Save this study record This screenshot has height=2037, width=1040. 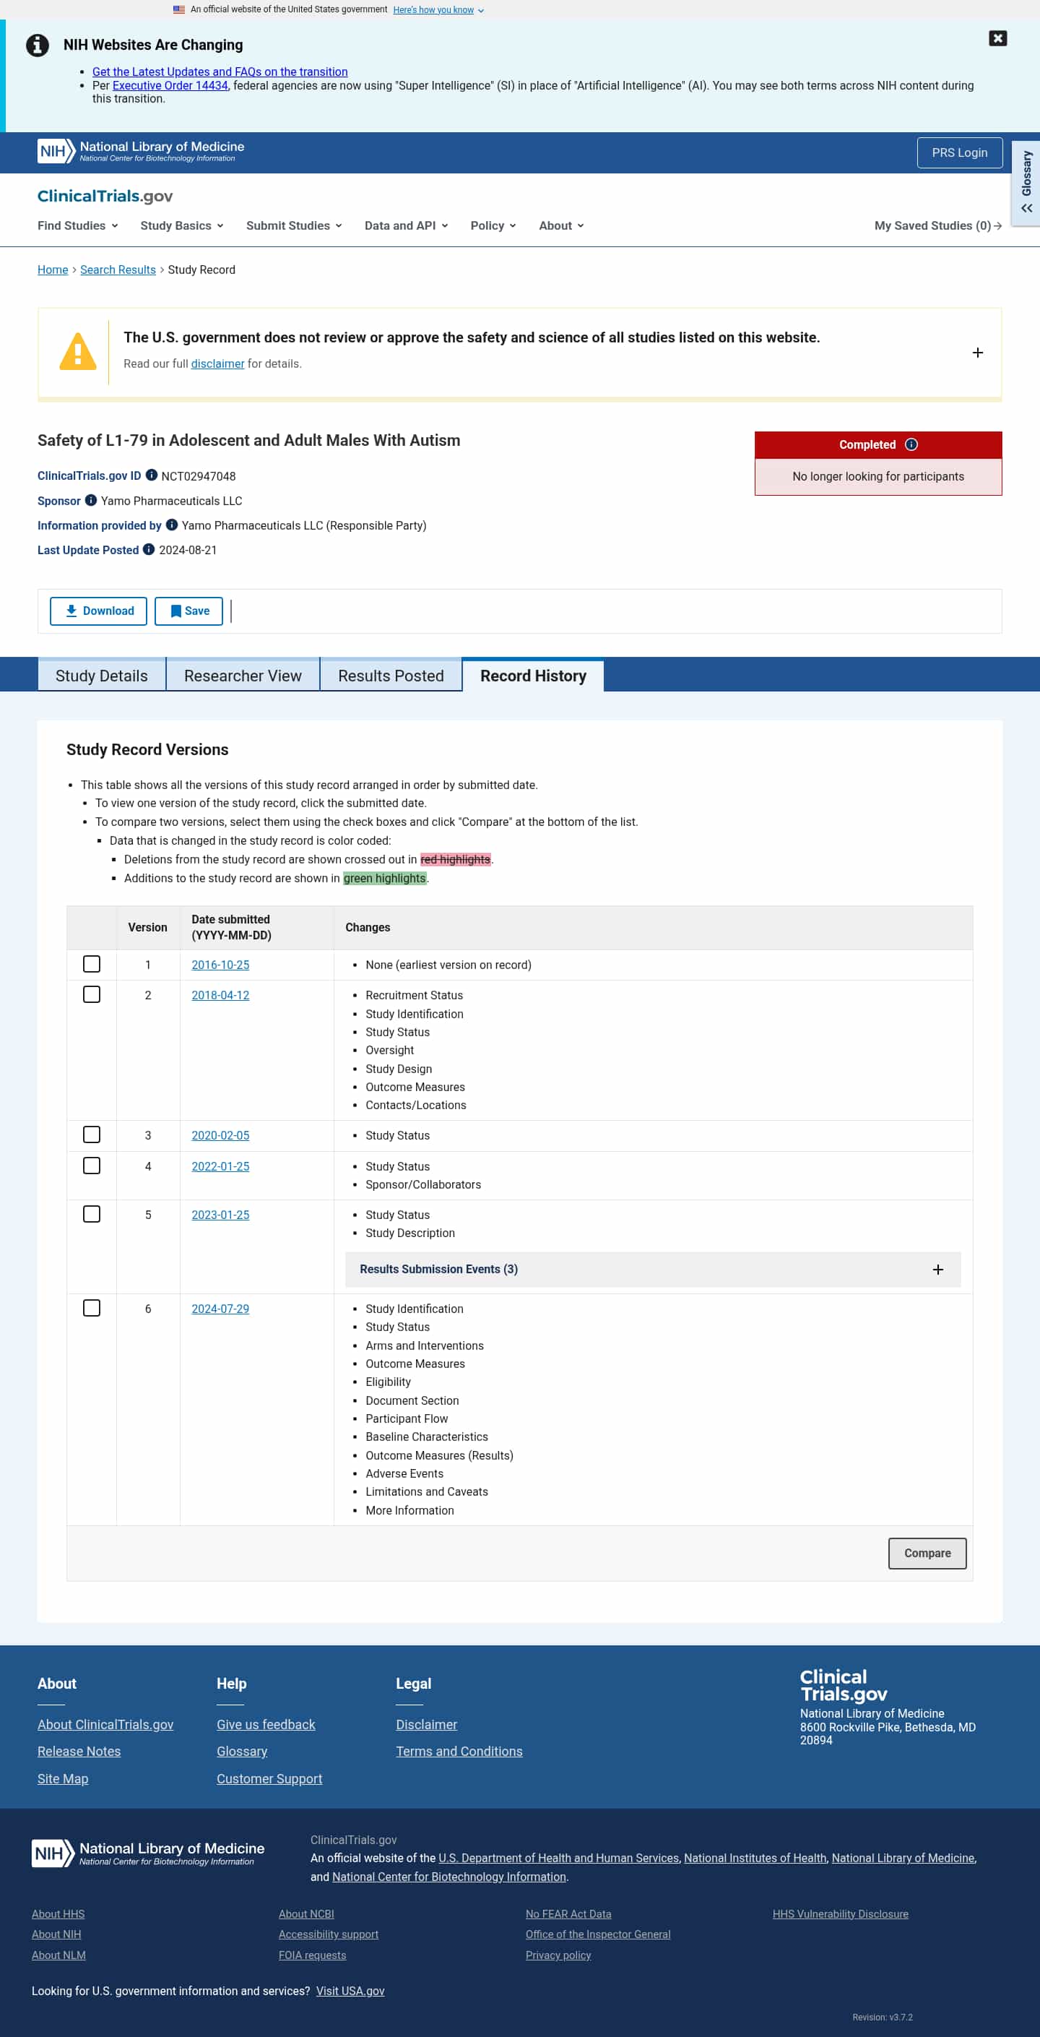coord(189,611)
